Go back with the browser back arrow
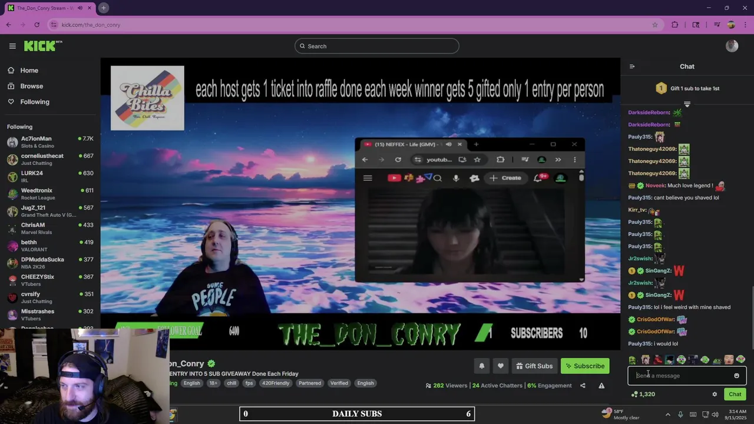754x424 pixels. (8, 25)
